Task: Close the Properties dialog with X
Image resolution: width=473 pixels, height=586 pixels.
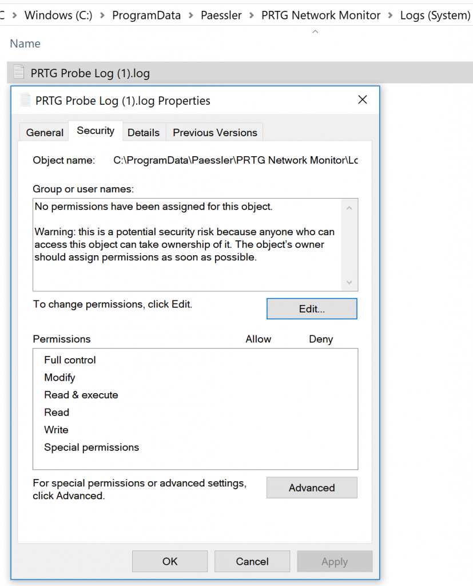Action: [x=363, y=100]
